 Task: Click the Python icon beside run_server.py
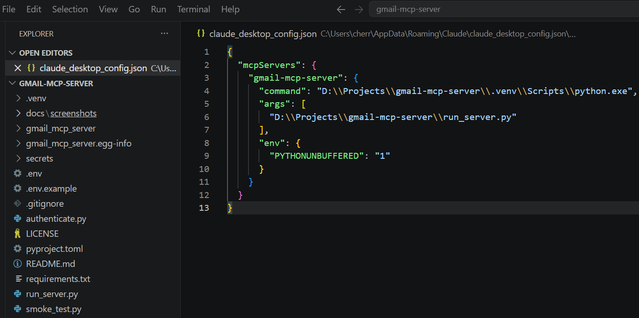point(18,294)
